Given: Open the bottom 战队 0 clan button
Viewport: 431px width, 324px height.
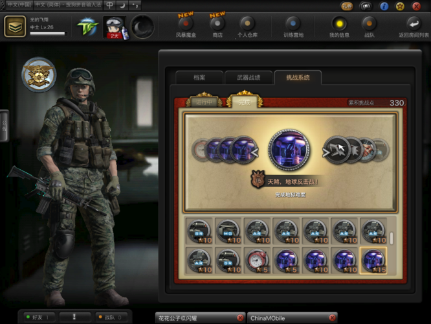Looking at the screenshot, I should click(111, 318).
